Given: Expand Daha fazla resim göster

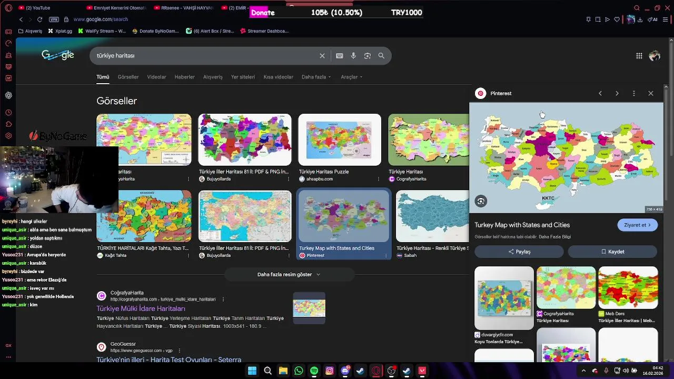Looking at the screenshot, I should 289,274.
